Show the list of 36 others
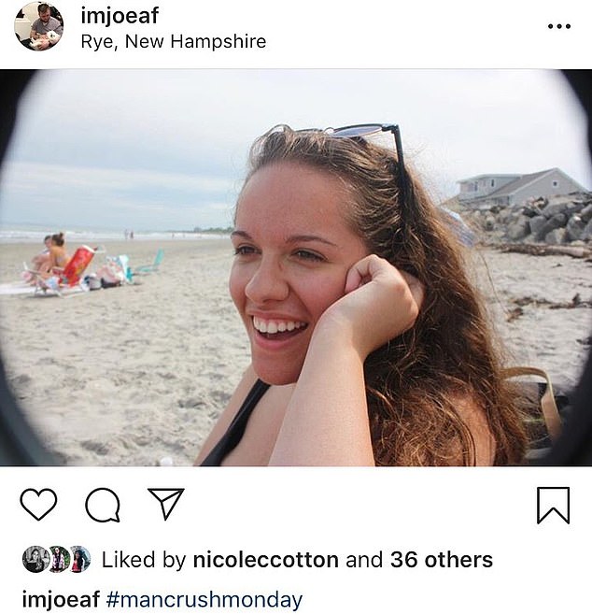Viewport: 592px width, 615px height. 442,559
